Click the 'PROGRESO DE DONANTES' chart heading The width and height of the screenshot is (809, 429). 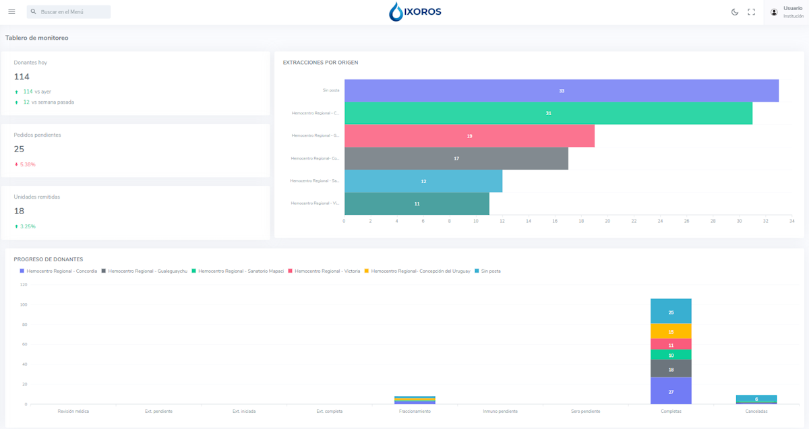[49, 259]
